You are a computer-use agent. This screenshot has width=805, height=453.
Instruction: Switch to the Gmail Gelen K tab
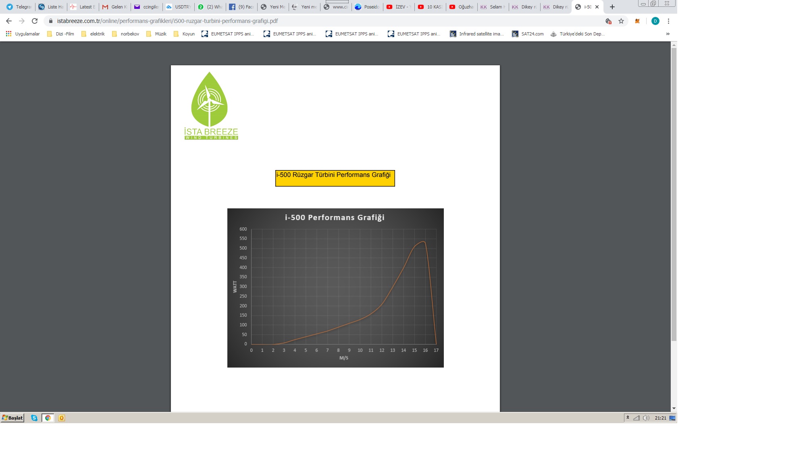114,7
